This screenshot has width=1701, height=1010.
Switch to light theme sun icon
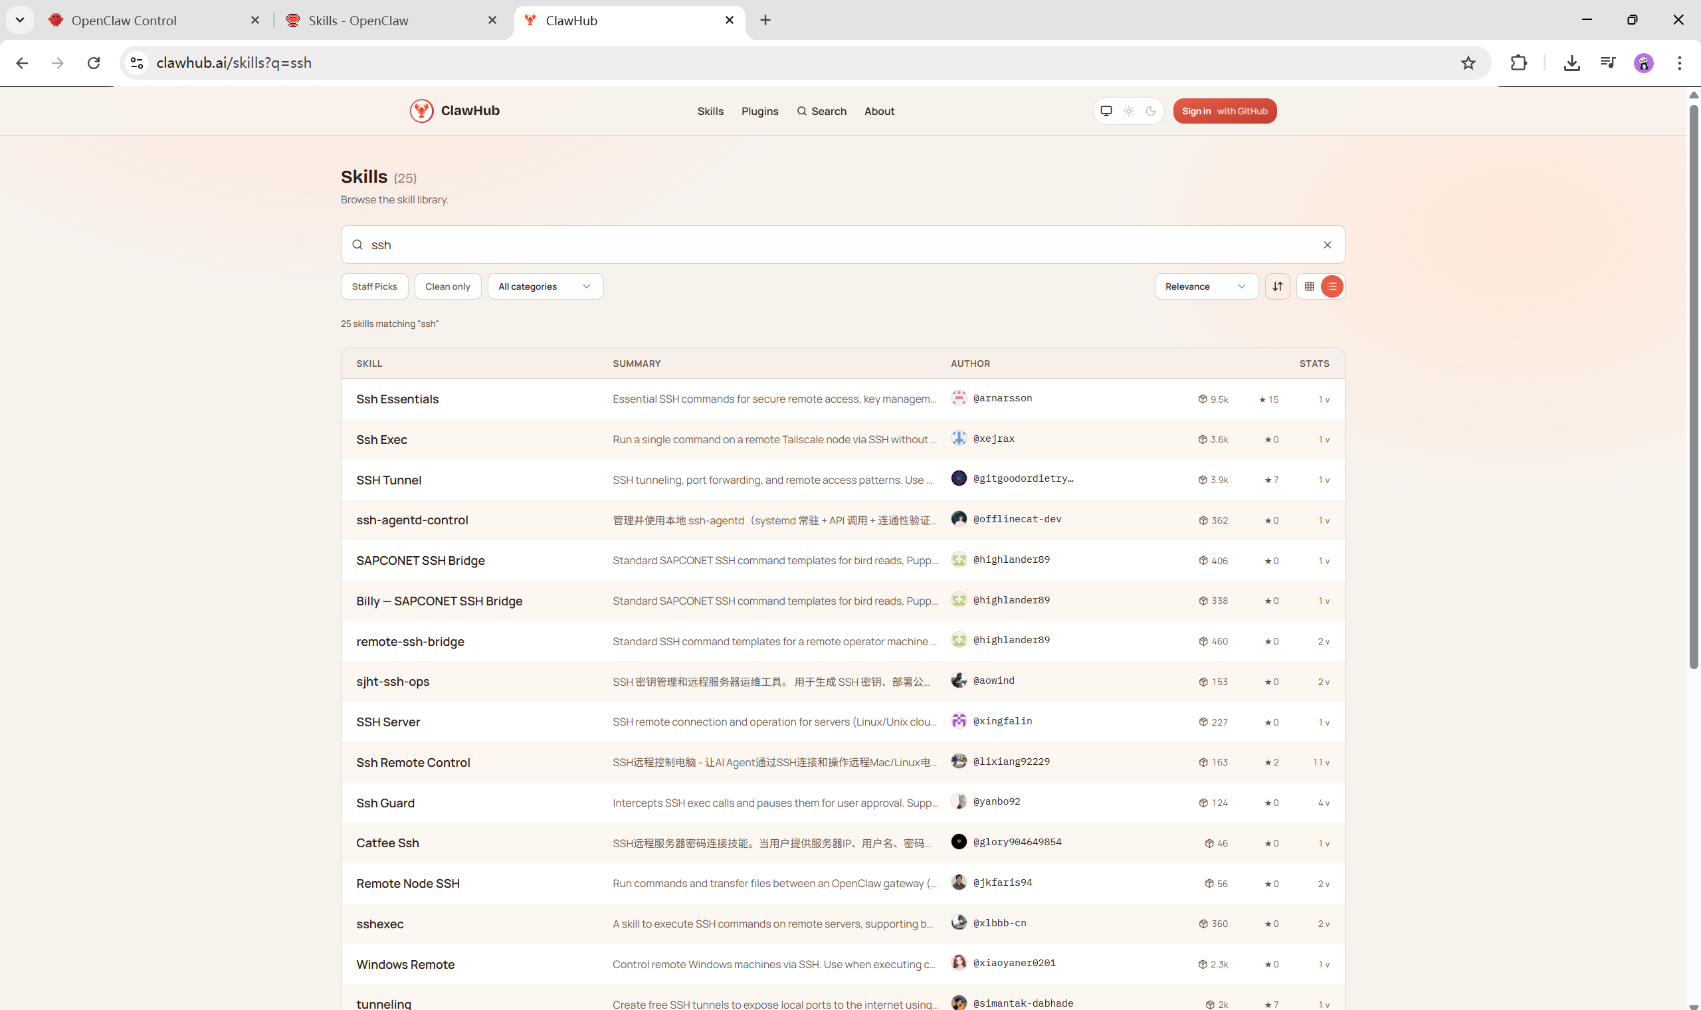click(x=1129, y=111)
